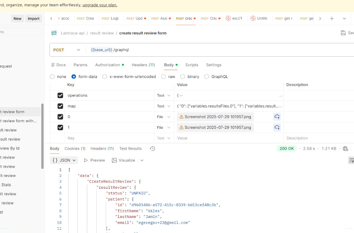
Task: Click upload cloud icon in row 0
Action: click(x=277, y=117)
